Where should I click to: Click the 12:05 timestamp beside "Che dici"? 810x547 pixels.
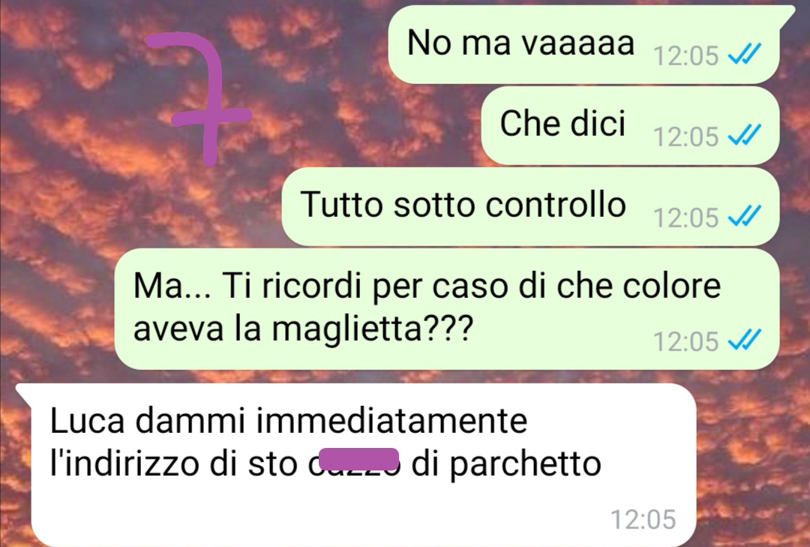686,137
